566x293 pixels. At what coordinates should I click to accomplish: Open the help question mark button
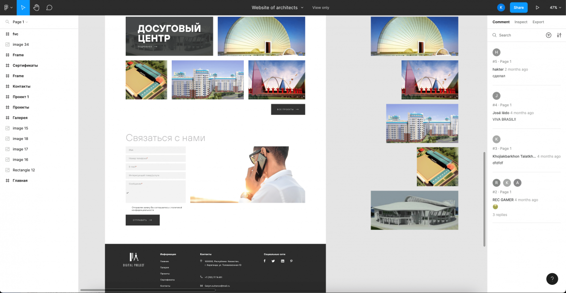point(552,279)
